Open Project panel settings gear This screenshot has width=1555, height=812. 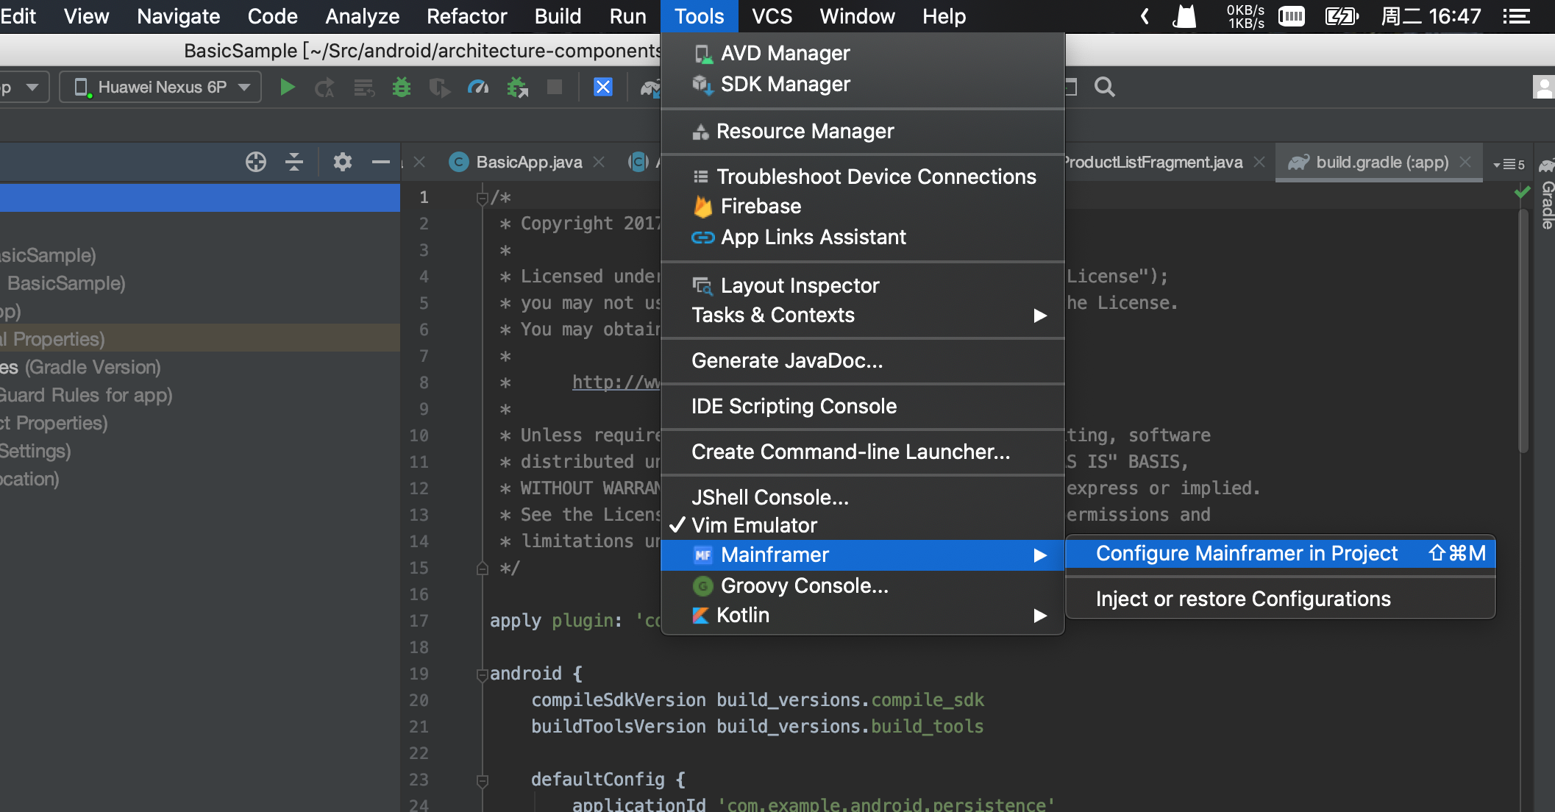pyautogui.click(x=342, y=162)
